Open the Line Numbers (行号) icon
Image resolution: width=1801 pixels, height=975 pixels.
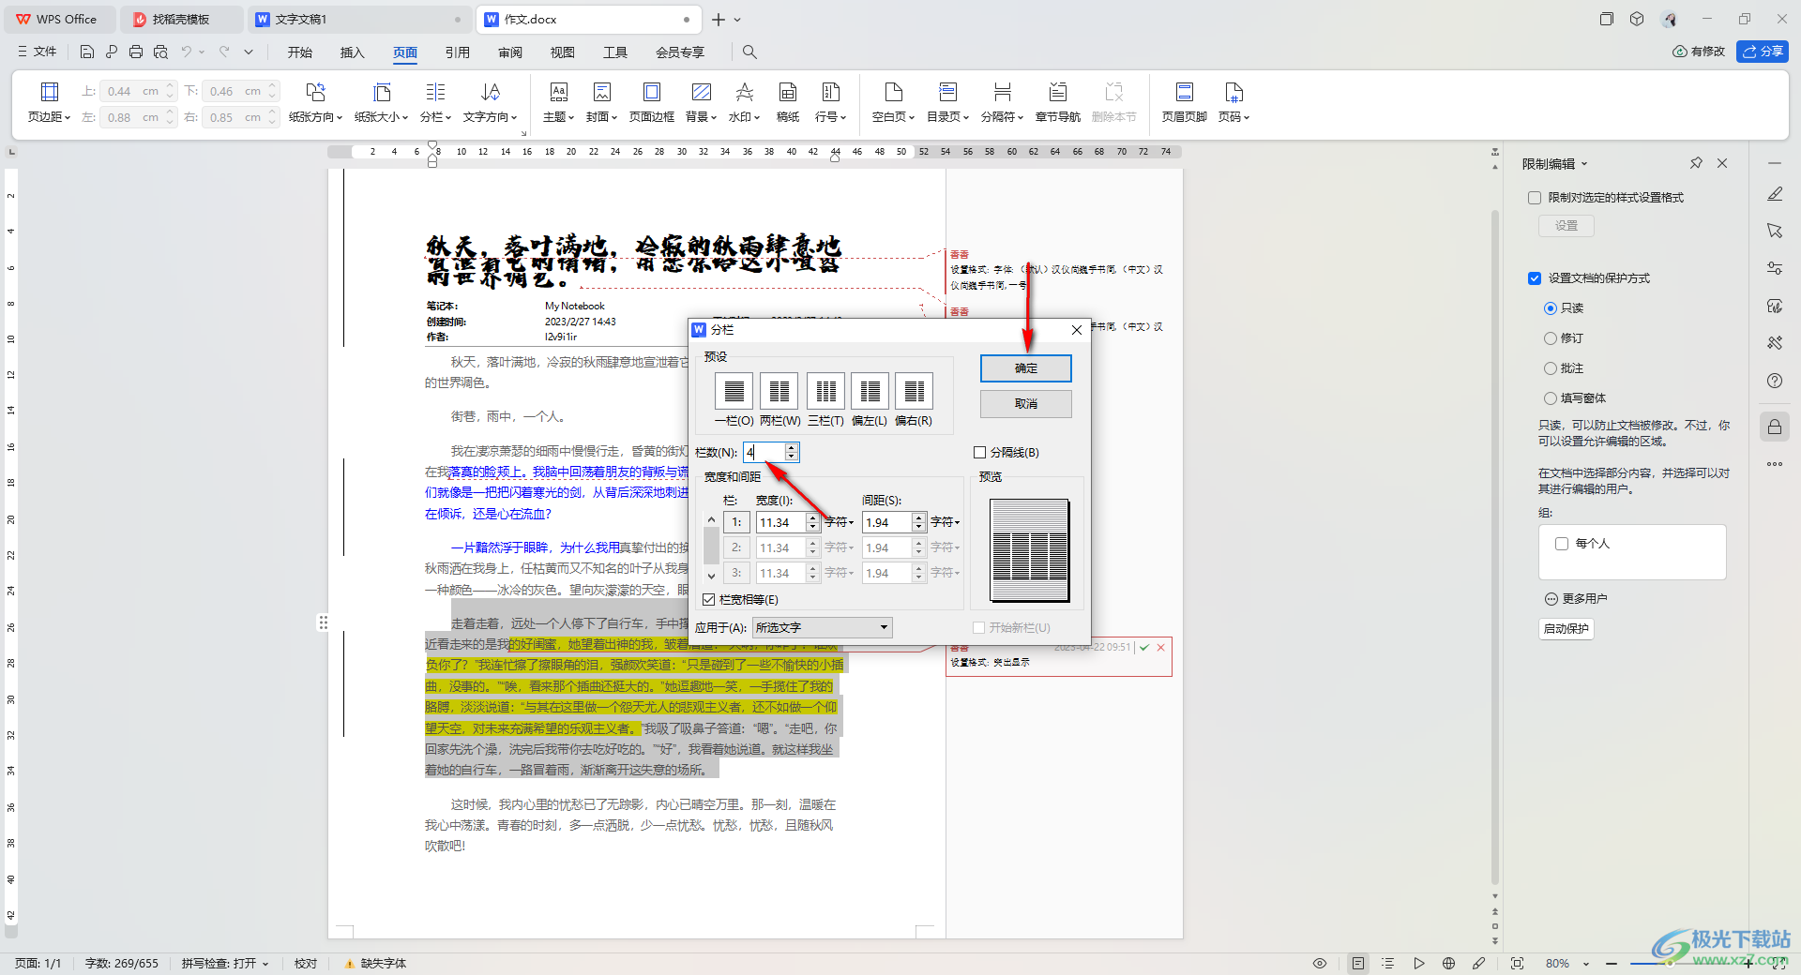[830, 92]
